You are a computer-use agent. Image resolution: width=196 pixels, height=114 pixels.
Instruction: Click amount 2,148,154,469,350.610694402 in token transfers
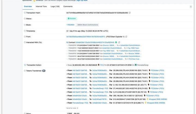[125, 85]
